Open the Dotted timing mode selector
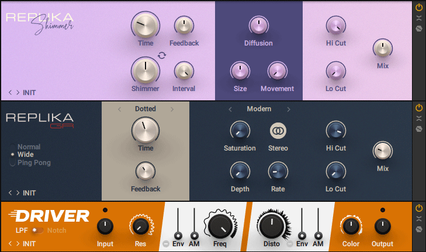Image resolution: width=426 pixels, height=252 pixels. pyautogui.click(x=146, y=109)
